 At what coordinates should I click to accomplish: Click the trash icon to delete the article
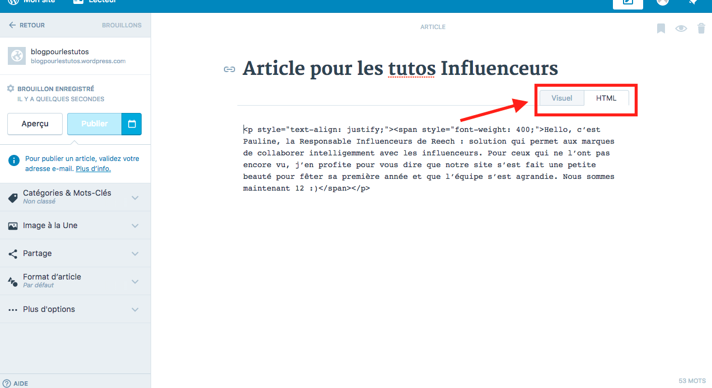click(x=701, y=29)
